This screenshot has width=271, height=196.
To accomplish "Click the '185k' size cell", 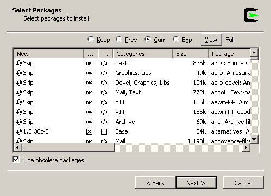I will [199, 112].
